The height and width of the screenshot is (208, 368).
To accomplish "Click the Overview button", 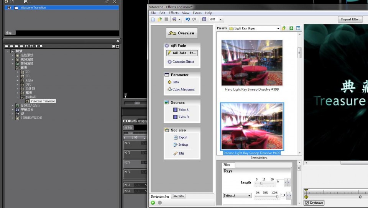I will 182,33.
